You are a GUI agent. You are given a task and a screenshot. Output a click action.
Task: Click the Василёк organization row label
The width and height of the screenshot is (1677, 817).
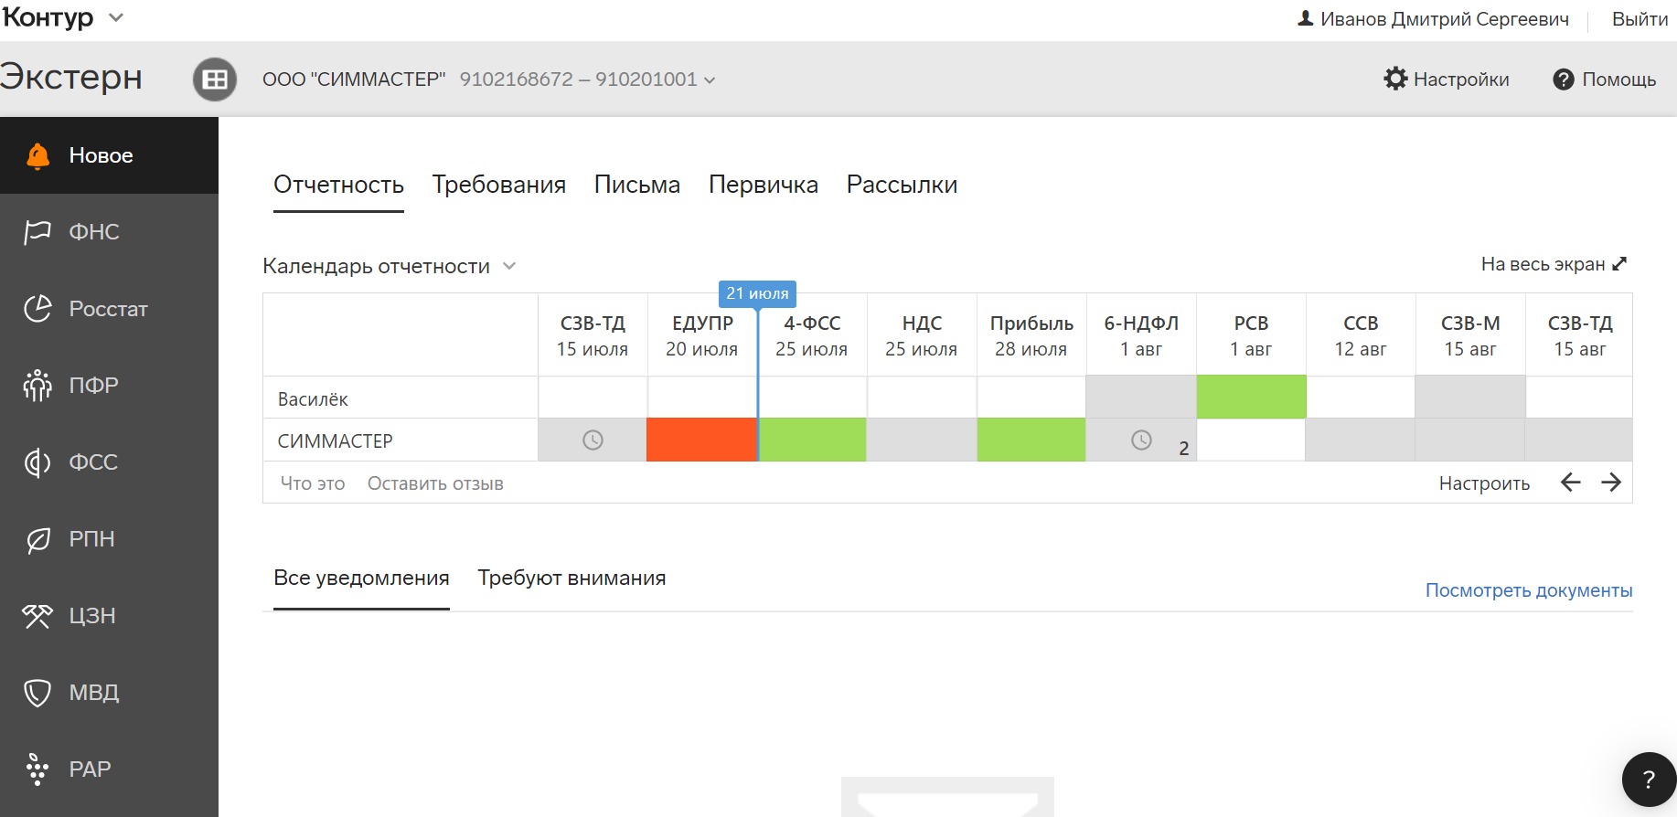(x=313, y=399)
